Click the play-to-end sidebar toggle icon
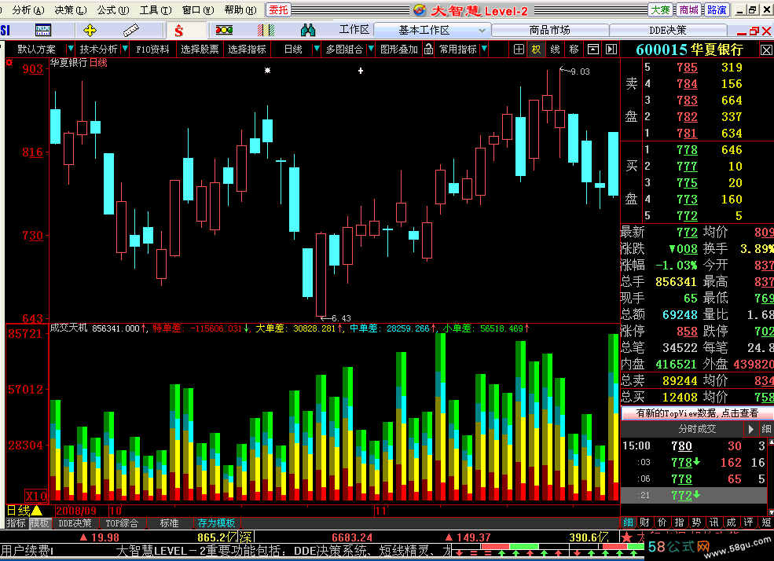Screen dimensions: 774x561 [x=611, y=49]
